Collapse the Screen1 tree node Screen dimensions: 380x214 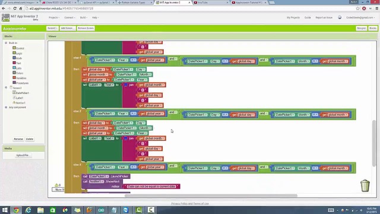[x=6, y=87]
